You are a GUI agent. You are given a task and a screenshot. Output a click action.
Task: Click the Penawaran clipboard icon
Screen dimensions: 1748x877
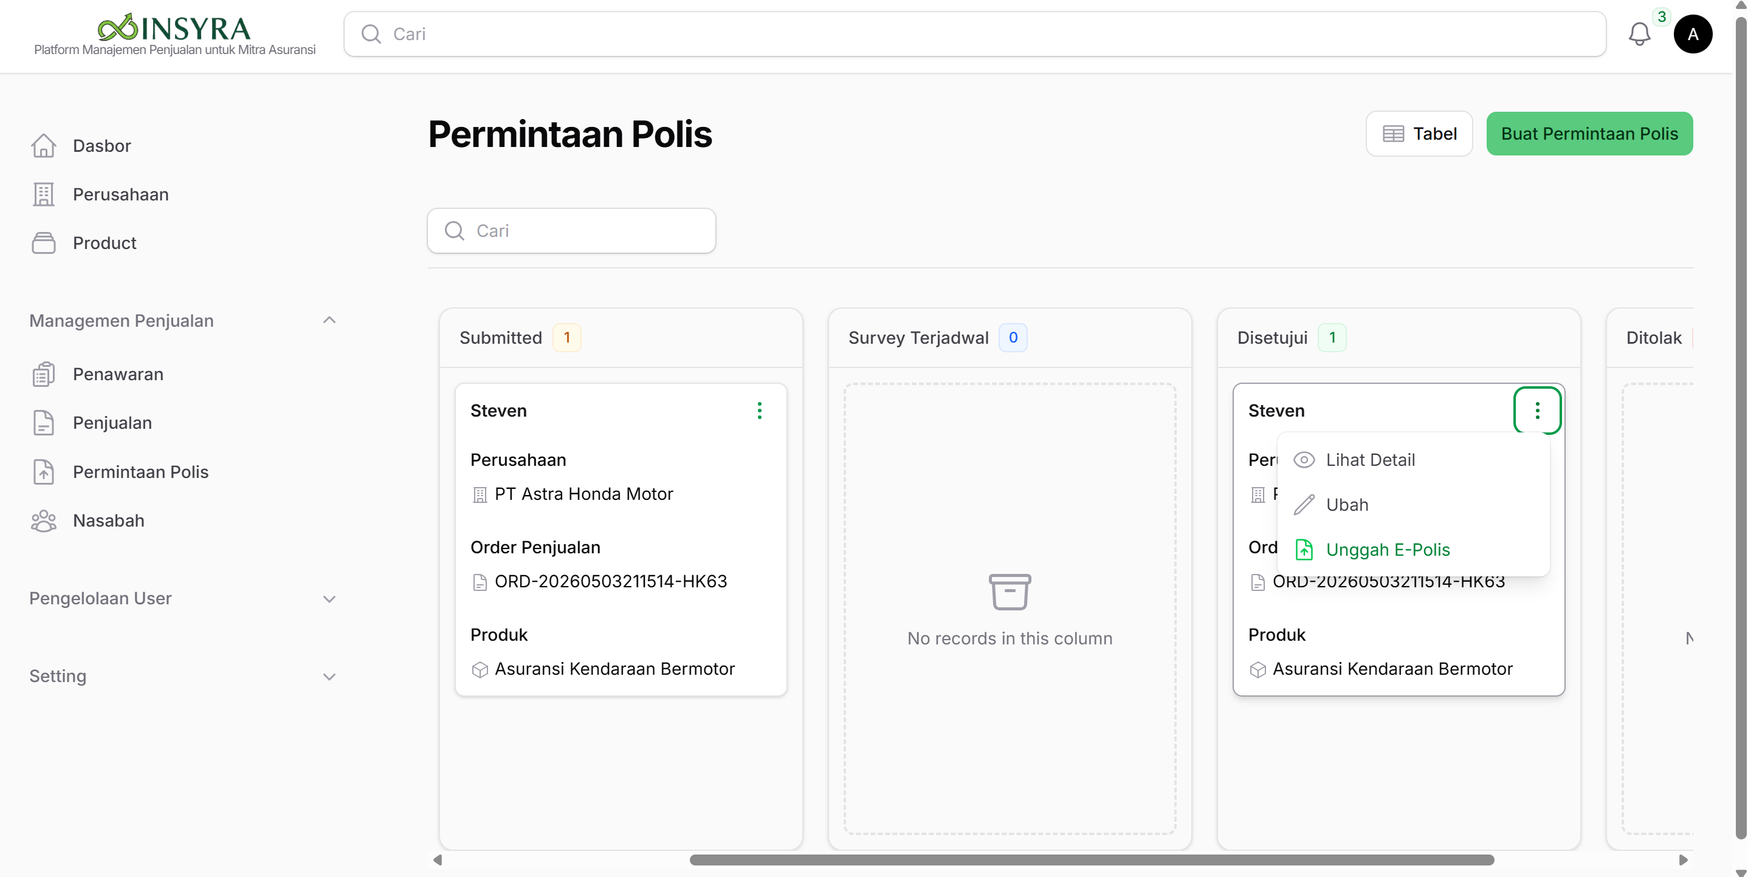coord(43,374)
